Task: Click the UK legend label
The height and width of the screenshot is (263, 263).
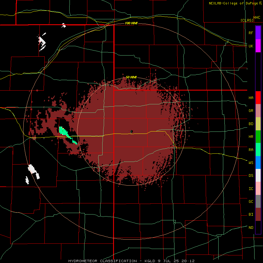Action: coord(251,46)
